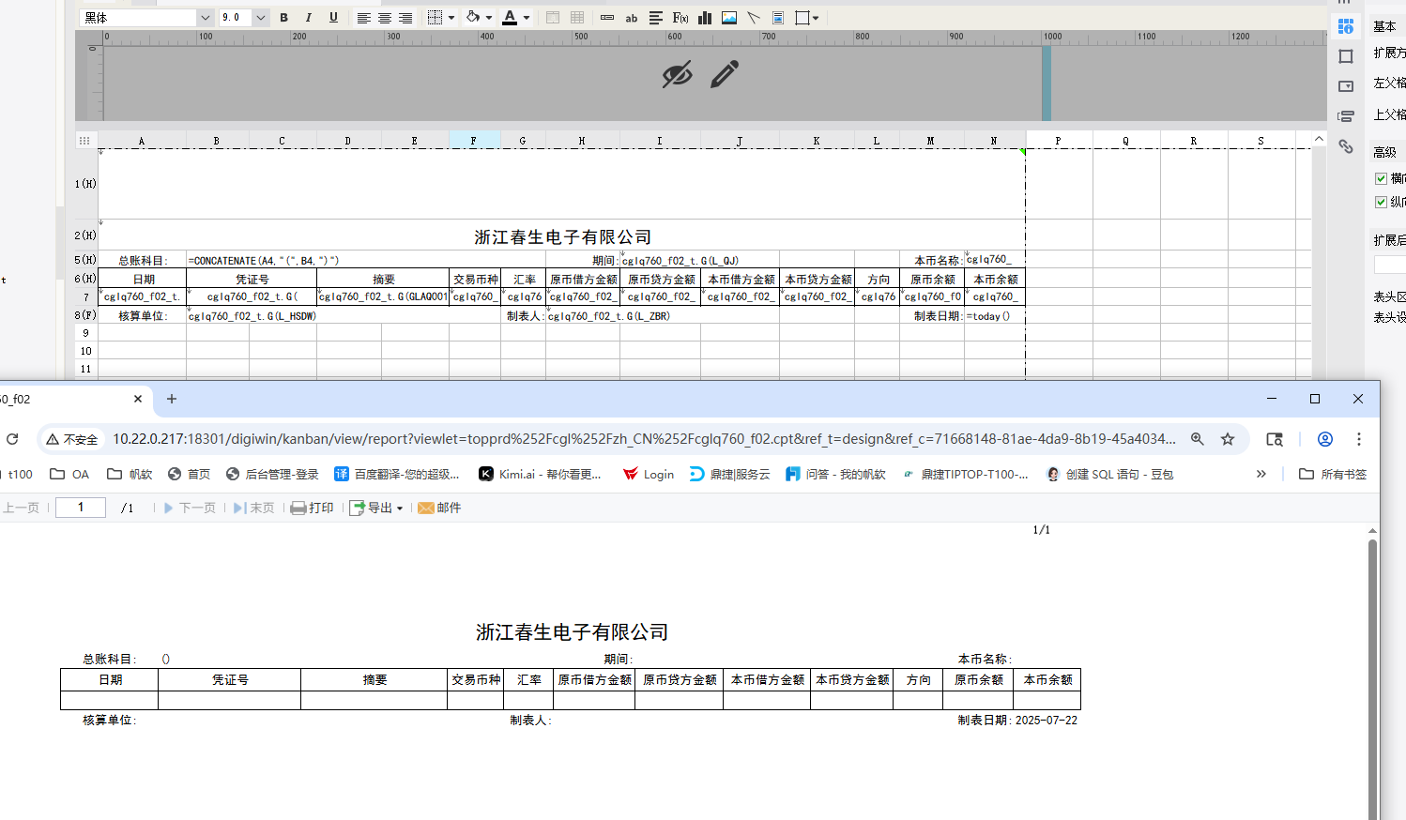
Task: Apply the background fill bucket
Action: [x=473, y=18]
